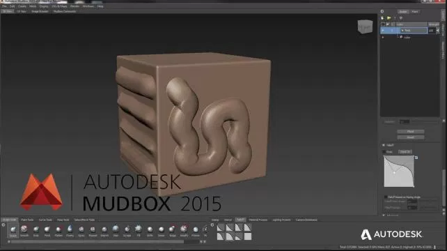Click the Flood button
Image resolution: width=447 pixels, height=251 pixels.
point(411,132)
